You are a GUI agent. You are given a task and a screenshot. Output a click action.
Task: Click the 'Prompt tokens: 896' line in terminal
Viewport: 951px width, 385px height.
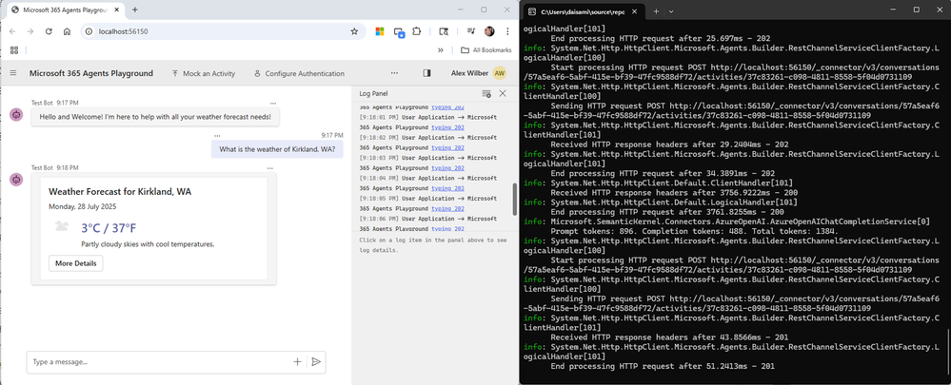[694, 231]
